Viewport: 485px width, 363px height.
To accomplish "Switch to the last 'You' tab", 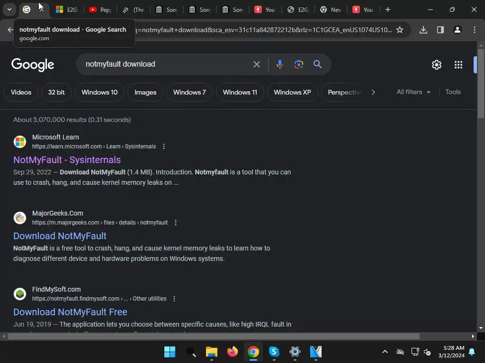I will (x=363, y=9).
